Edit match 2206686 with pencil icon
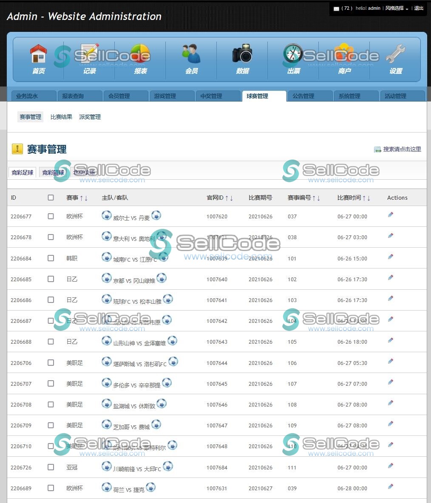This screenshot has height=503, width=431. click(x=391, y=298)
